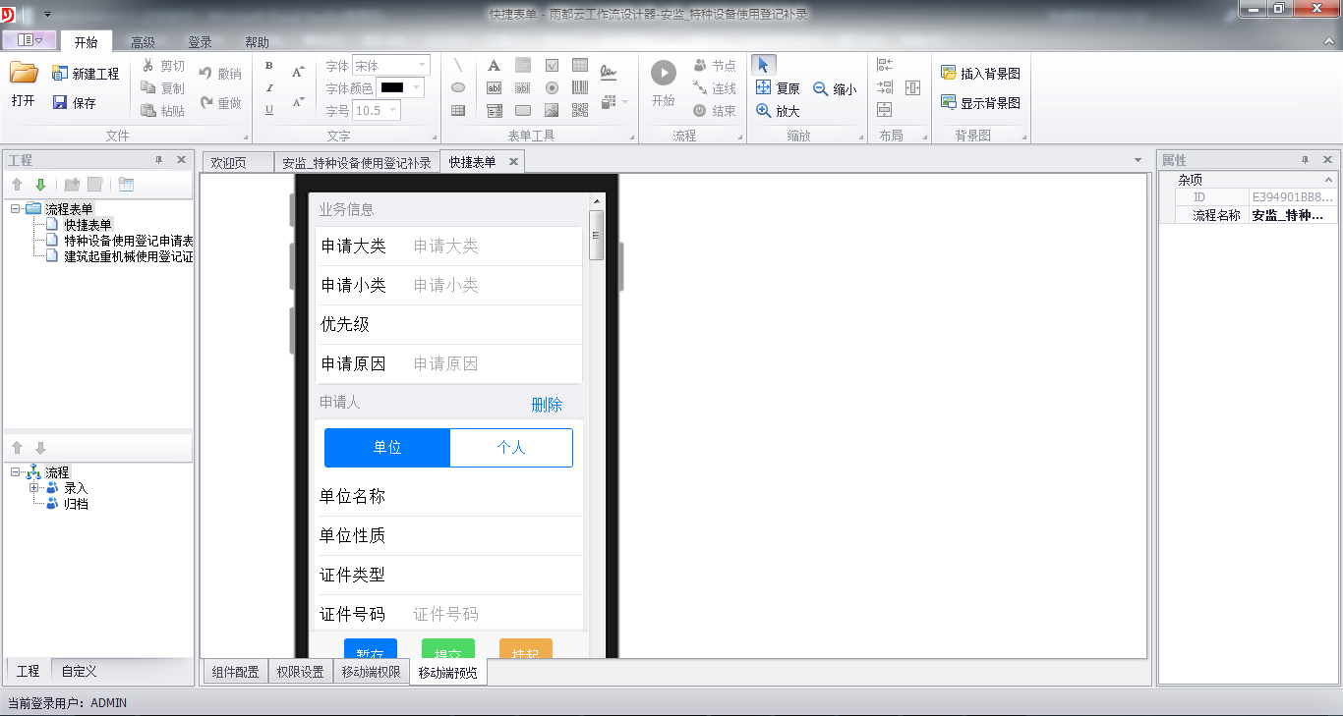Save the project with 保存
The image size is (1343, 716).
[x=74, y=102]
